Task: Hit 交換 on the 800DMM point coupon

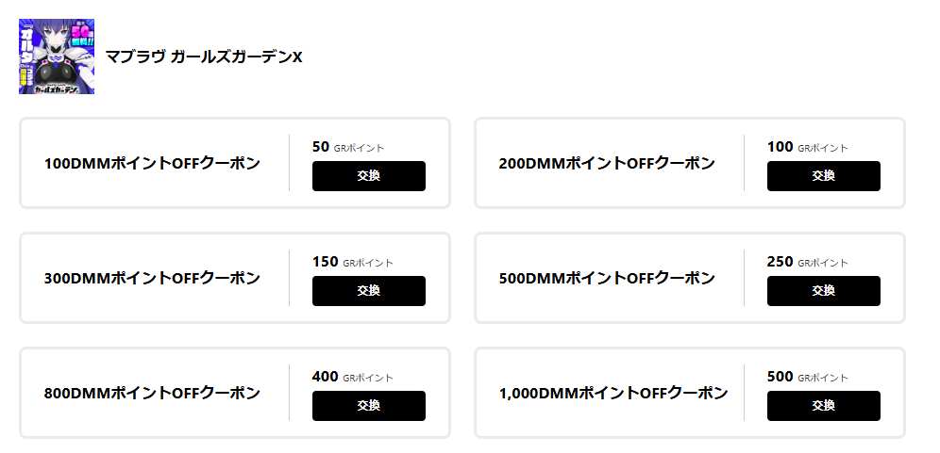Action: [x=368, y=406]
